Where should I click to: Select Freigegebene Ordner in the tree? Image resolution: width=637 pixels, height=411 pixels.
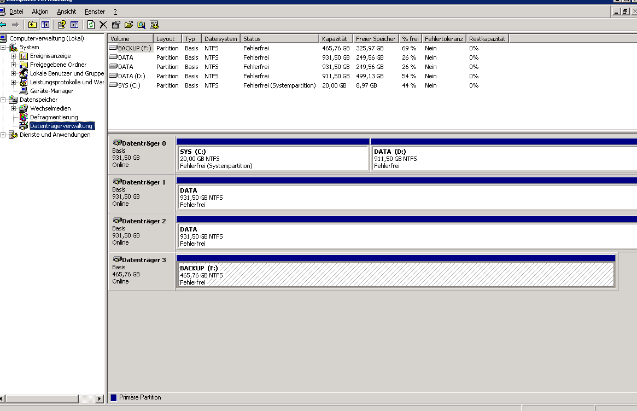click(x=58, y=65)
